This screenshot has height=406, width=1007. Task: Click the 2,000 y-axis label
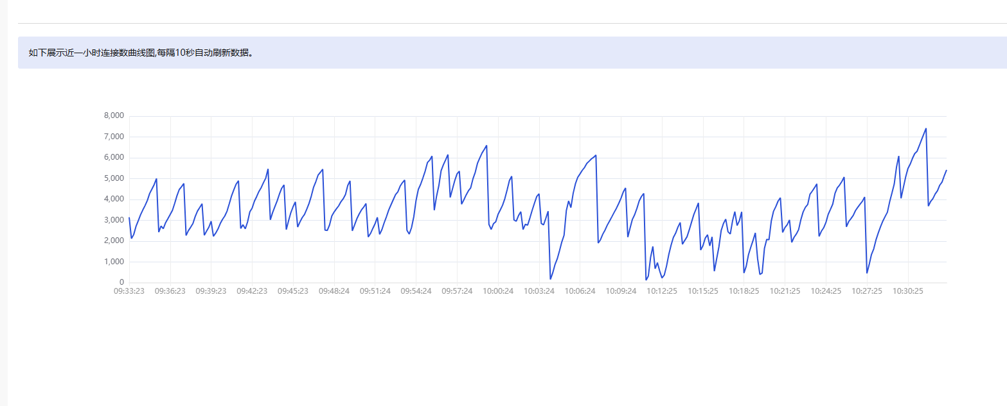point(114,241)
